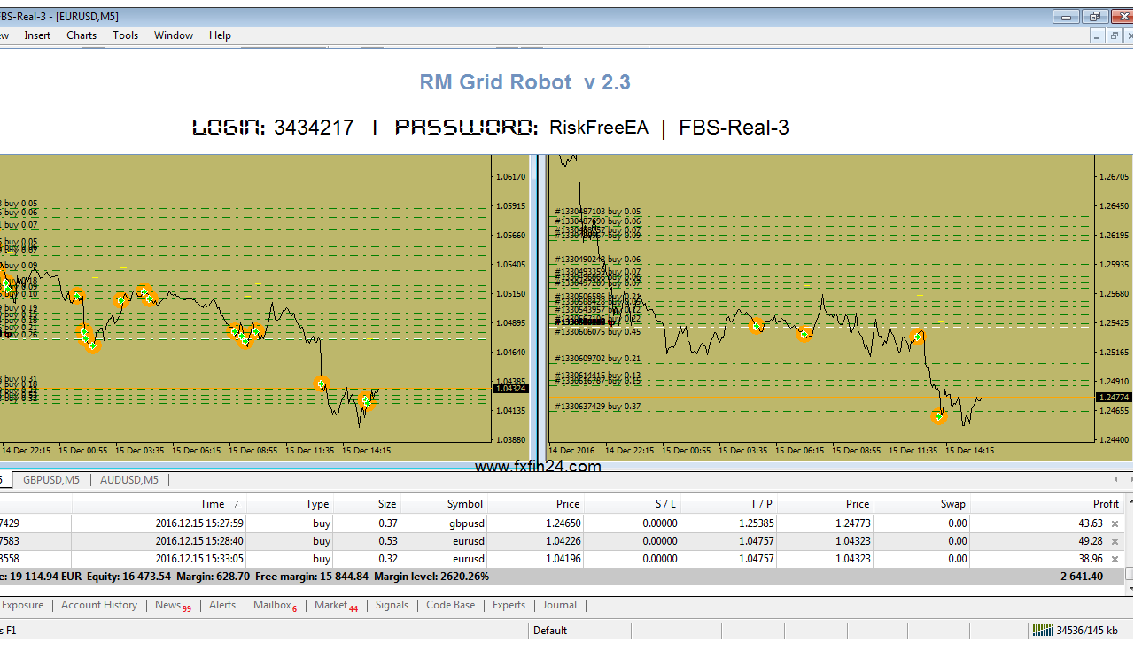This screenshot has width=1142, height=651.
Task: Open the News tab
Action: tap(171, 606)
